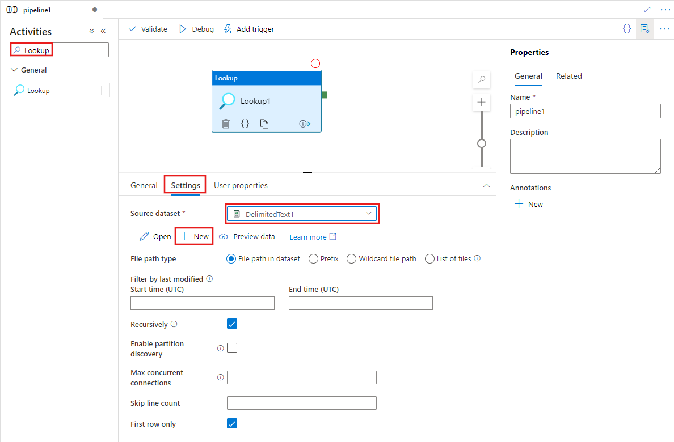Click the pipeline settings/properties list icon
This screenshot has width=674, height=442.
(644, 28)
